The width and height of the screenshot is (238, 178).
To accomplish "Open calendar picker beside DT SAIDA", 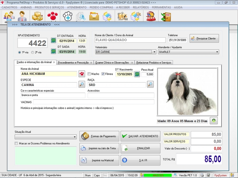I will (x=54, y=51).
